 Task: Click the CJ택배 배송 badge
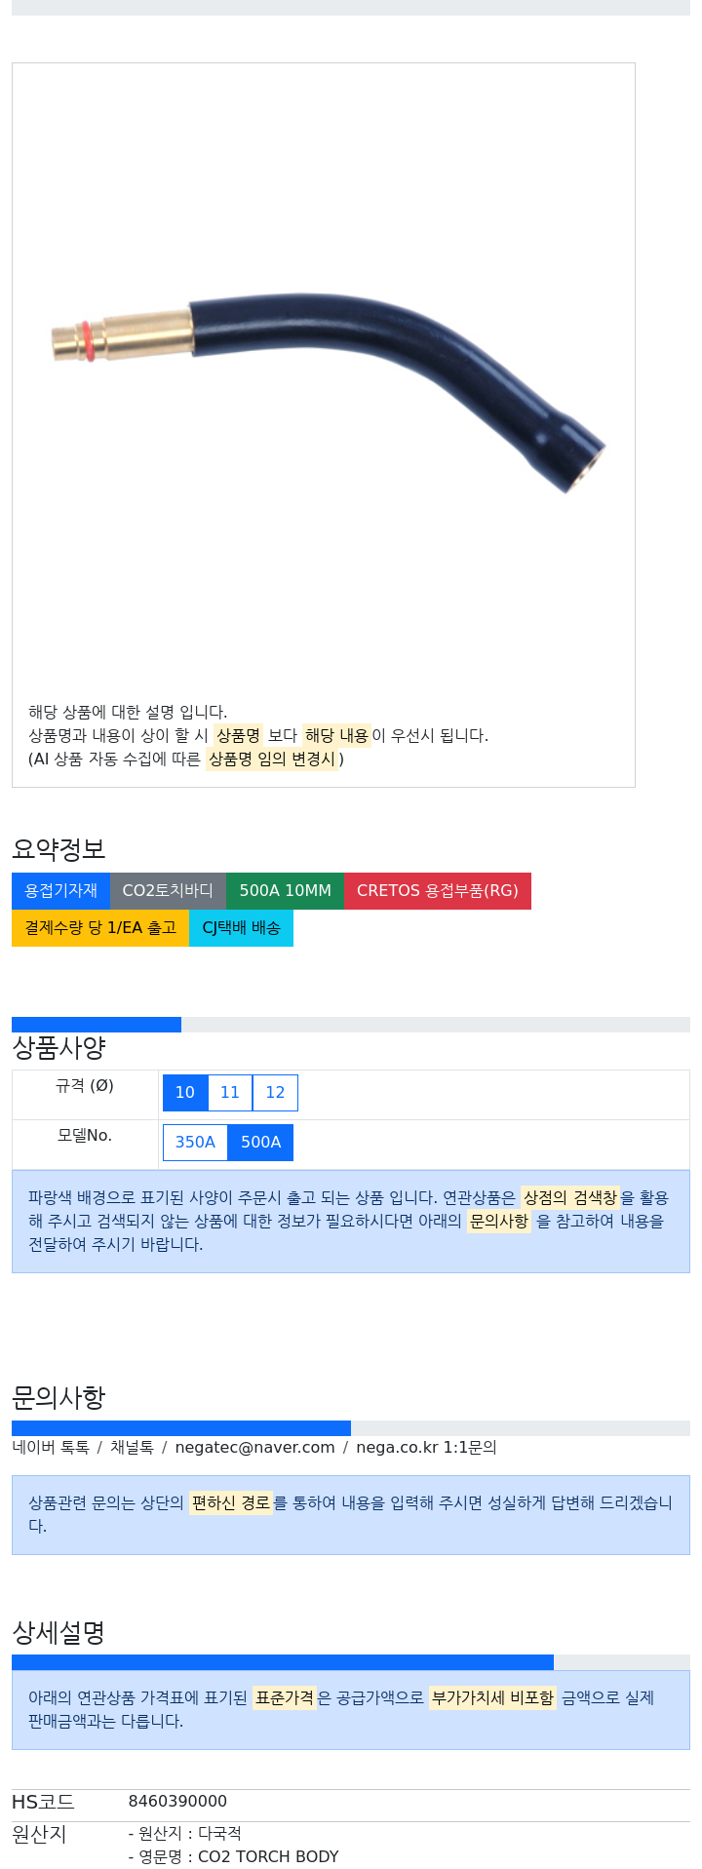241,928
